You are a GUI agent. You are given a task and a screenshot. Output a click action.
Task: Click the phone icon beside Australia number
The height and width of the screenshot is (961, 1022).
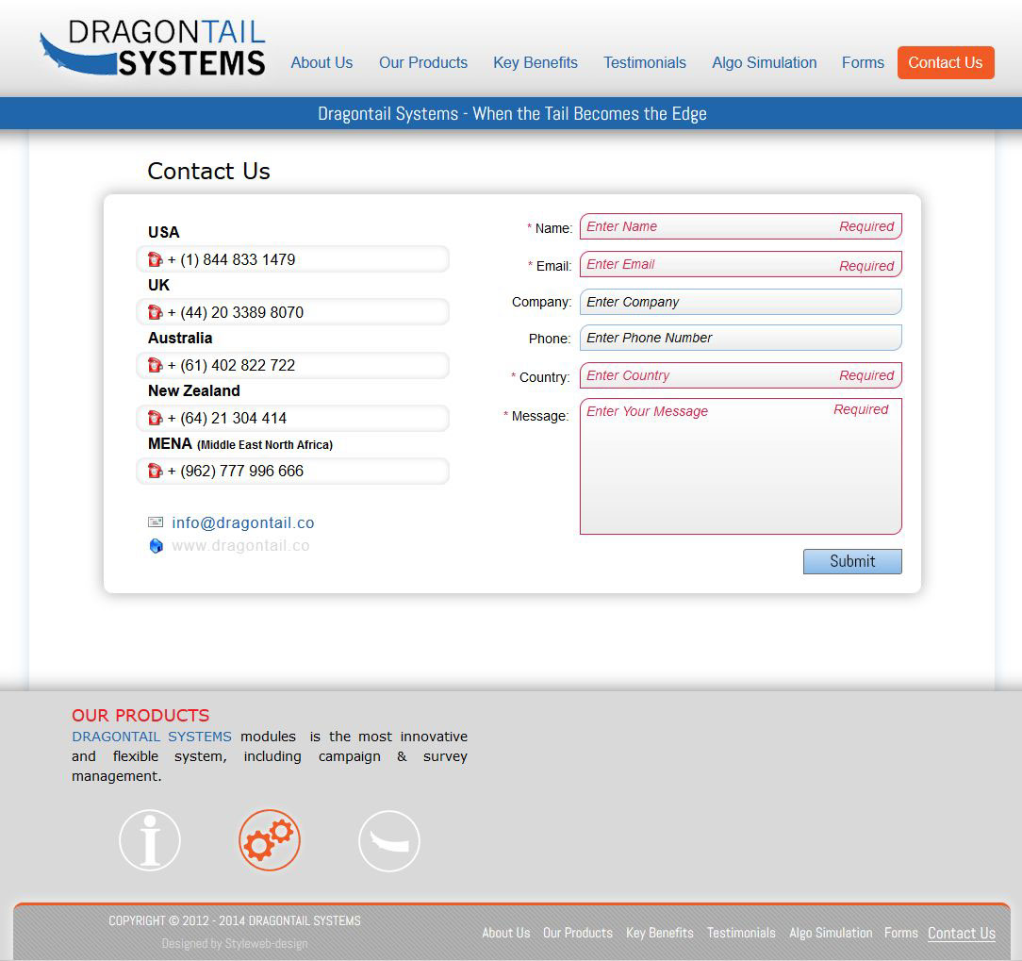[x=156, y=365]
